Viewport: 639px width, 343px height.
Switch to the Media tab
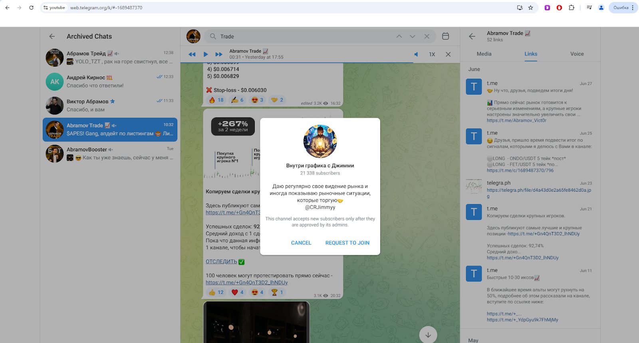click(484, 54)
